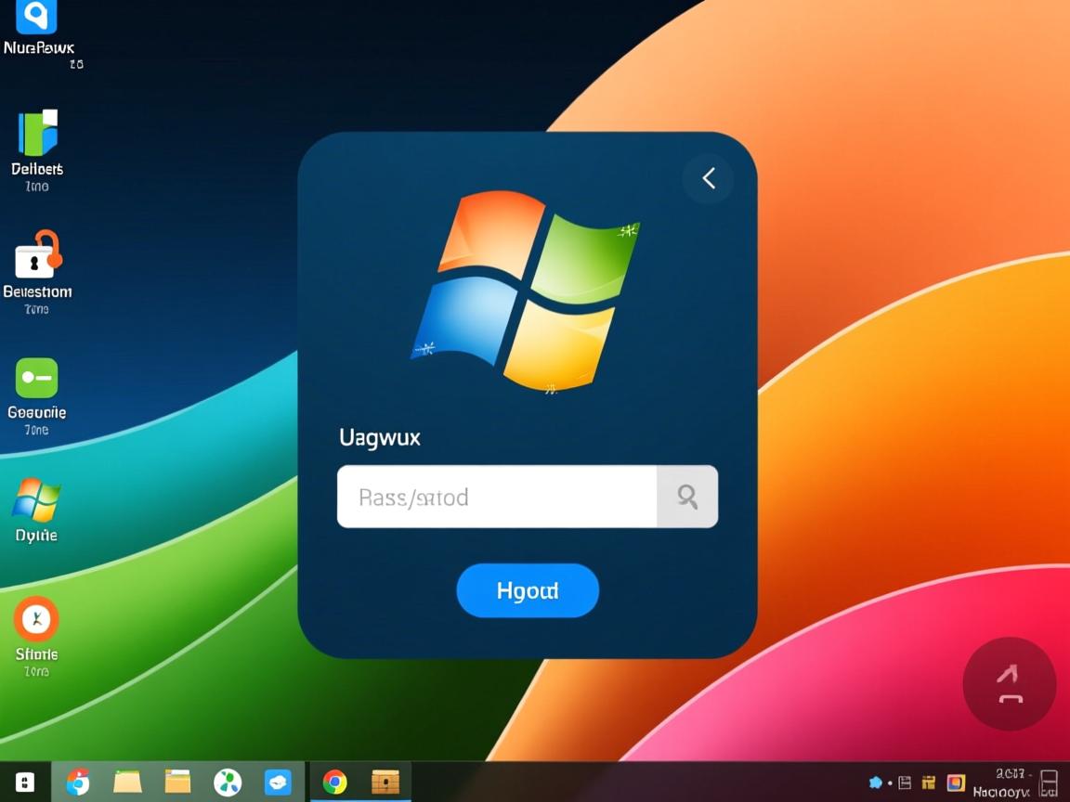Launch Chrome from the taskbar
The width and height of the screenshot is (1070, 802).
pyautogui.click(x=333, y=782)
